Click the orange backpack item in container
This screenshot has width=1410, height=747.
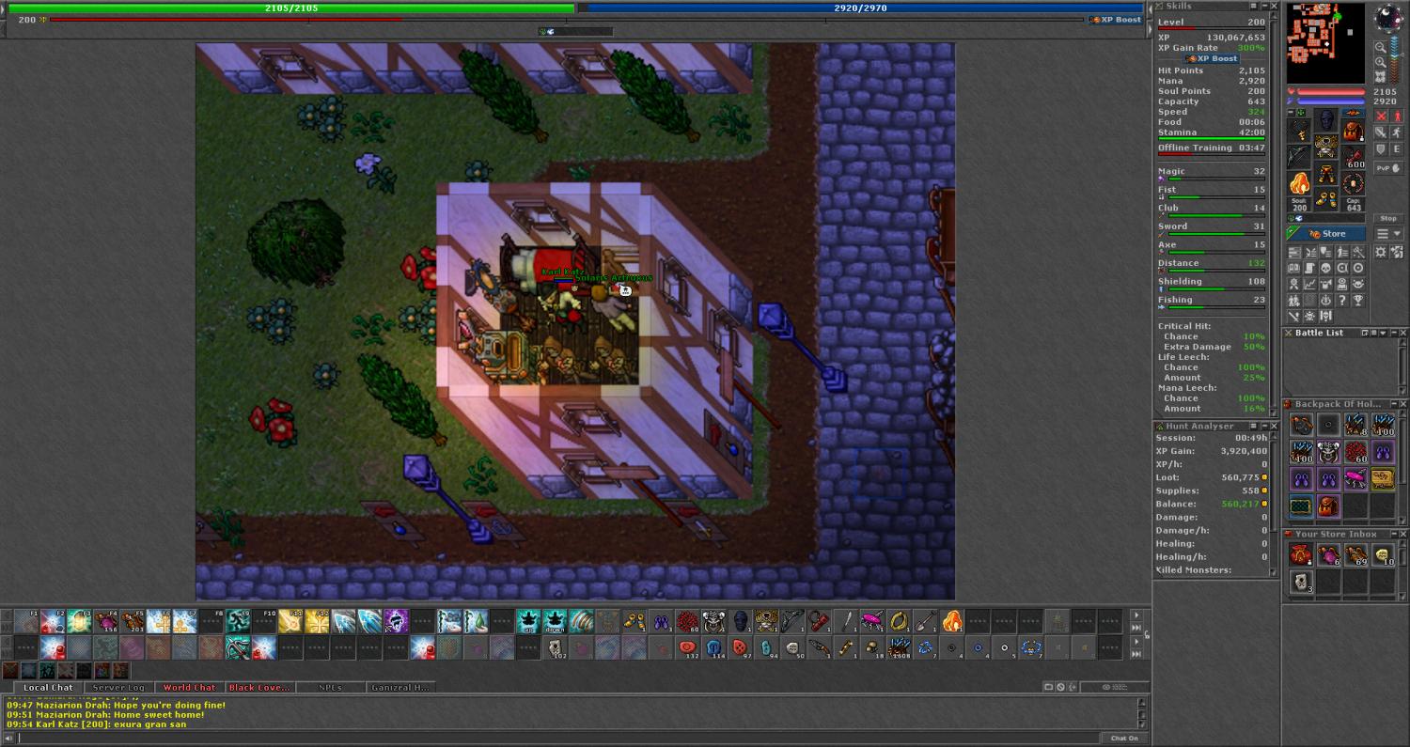(x=1328, y=506)
